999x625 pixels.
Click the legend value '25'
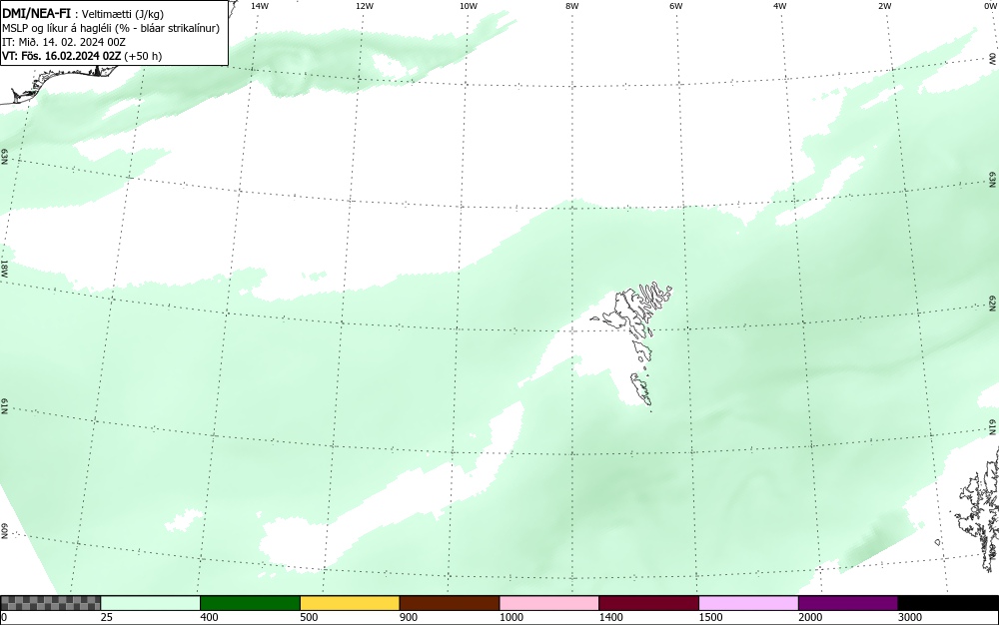coord(107,617)
